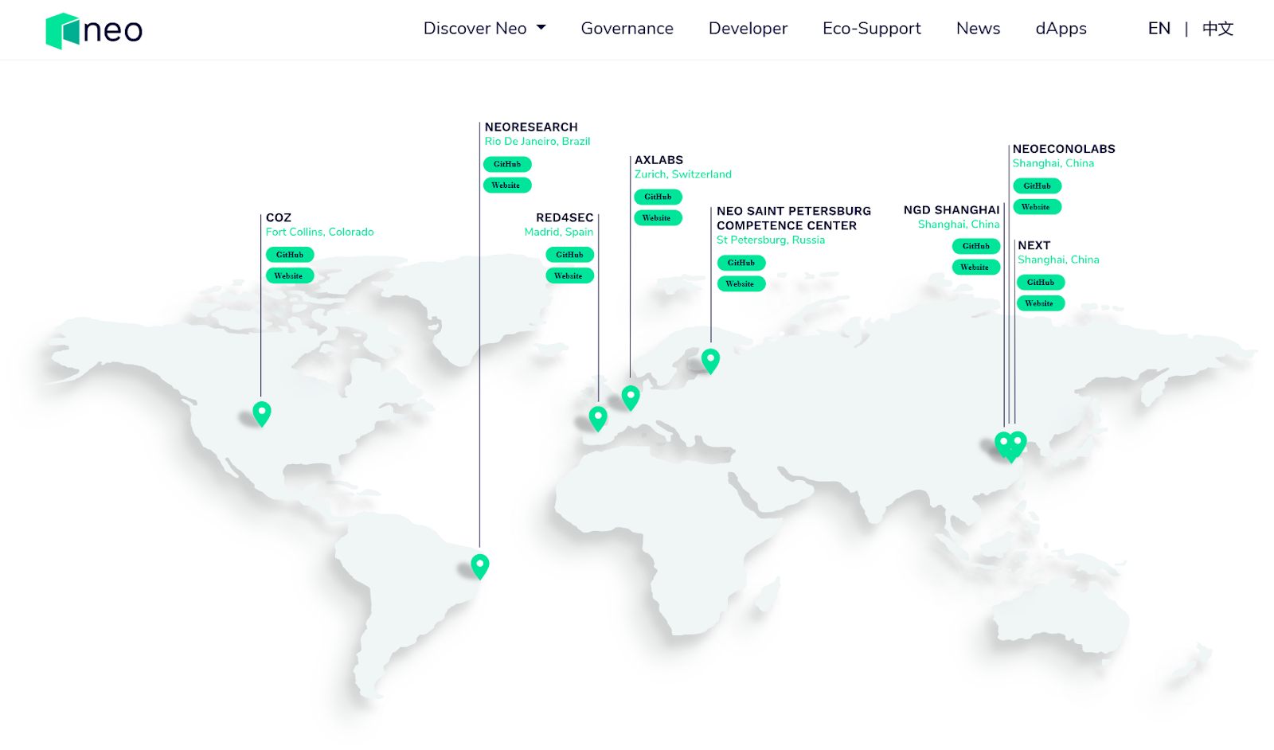
Task: Open the Developer menu item
Action: coord(748,29)
